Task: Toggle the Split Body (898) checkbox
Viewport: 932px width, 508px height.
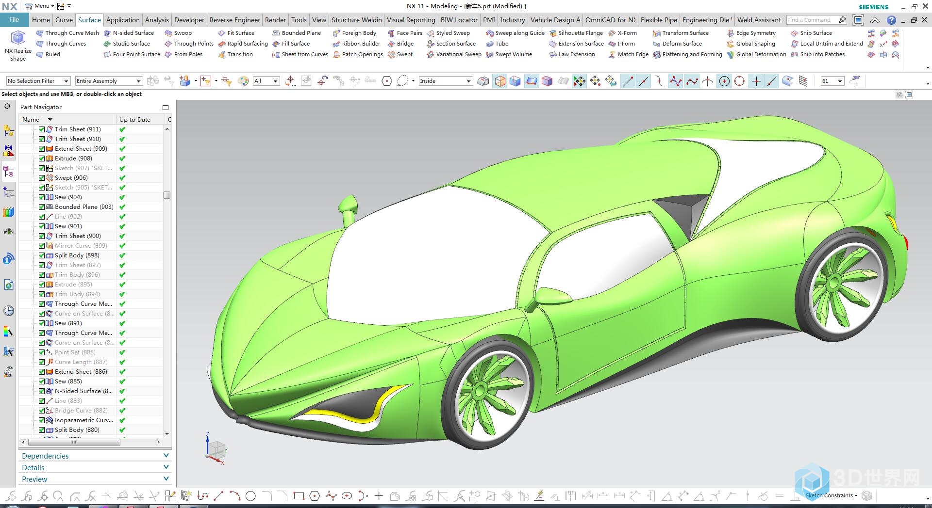Action: pos(42,255)
